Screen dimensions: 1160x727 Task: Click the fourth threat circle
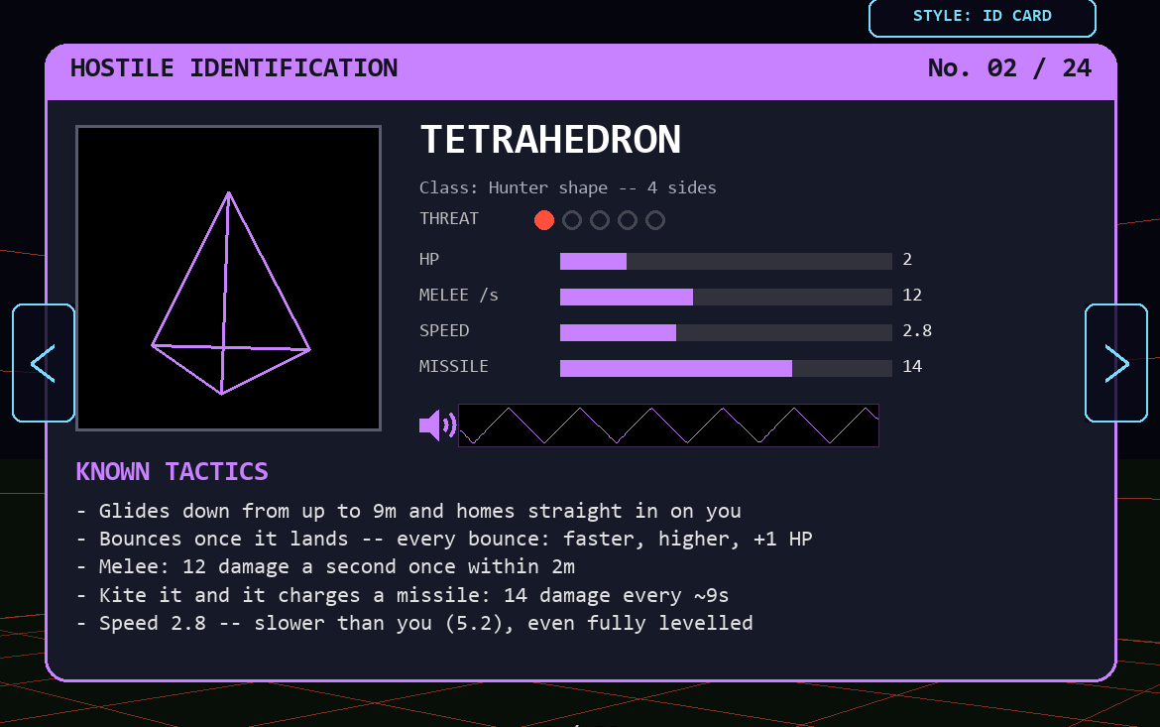tap(628, 220)
